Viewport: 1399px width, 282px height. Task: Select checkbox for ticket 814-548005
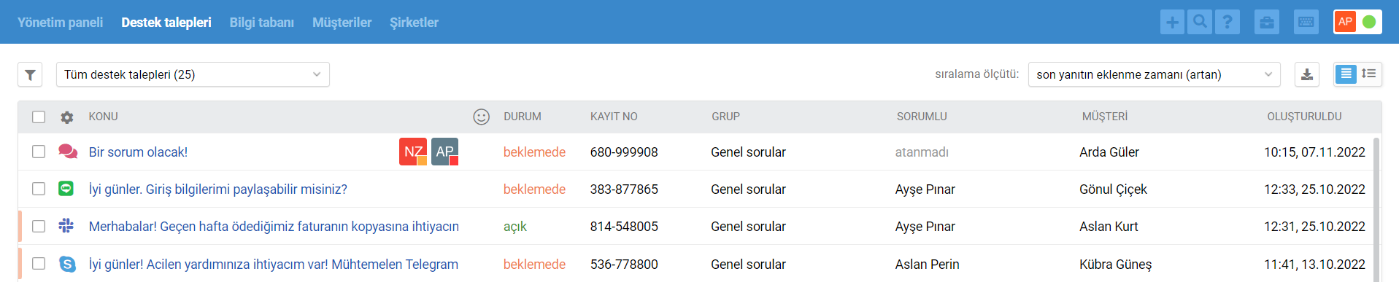[39, 226]
